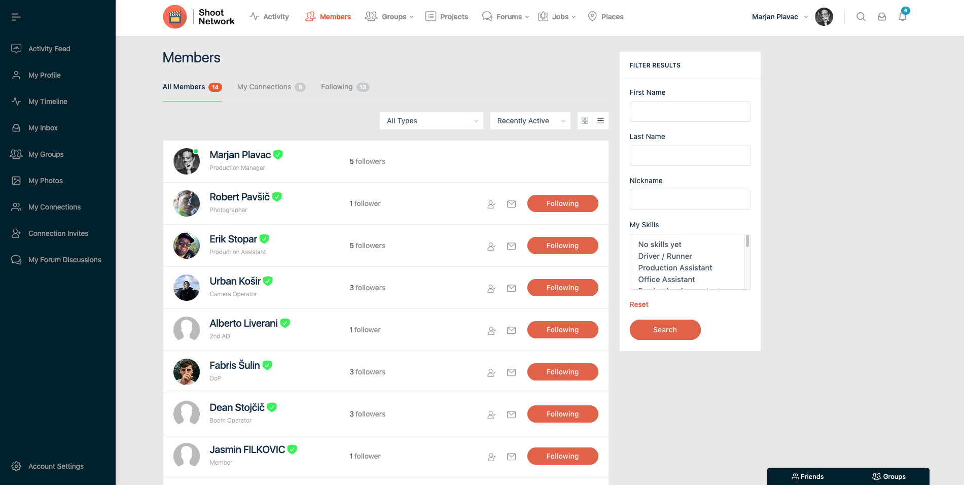Switch to grid view layout

tap(585, 121)
